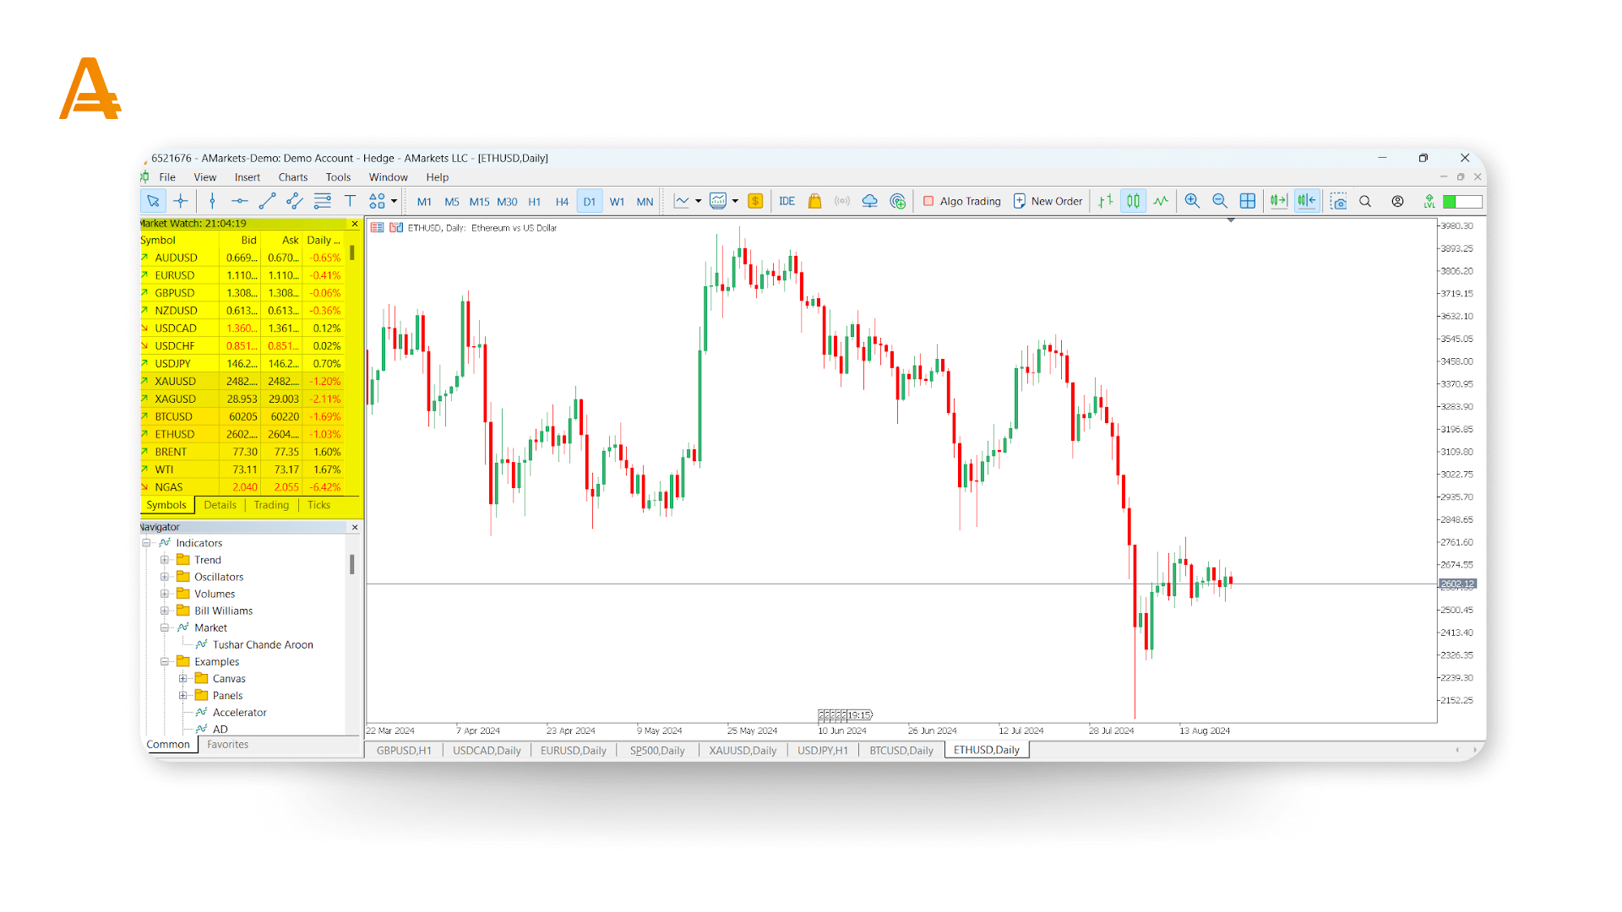Open the search magnifier icon
The width and height of the screenshot is (1622, 912).
click(1365, 201)
